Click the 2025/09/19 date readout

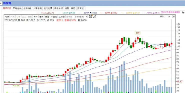(11, 20)
